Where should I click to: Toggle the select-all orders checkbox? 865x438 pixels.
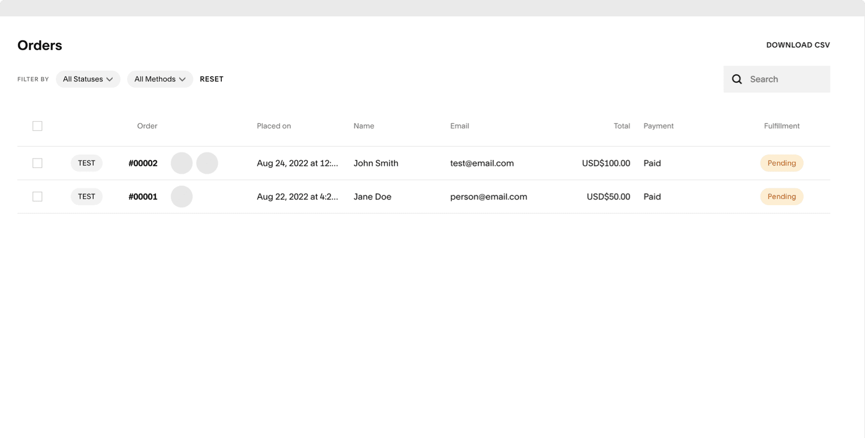coord(37,126)
